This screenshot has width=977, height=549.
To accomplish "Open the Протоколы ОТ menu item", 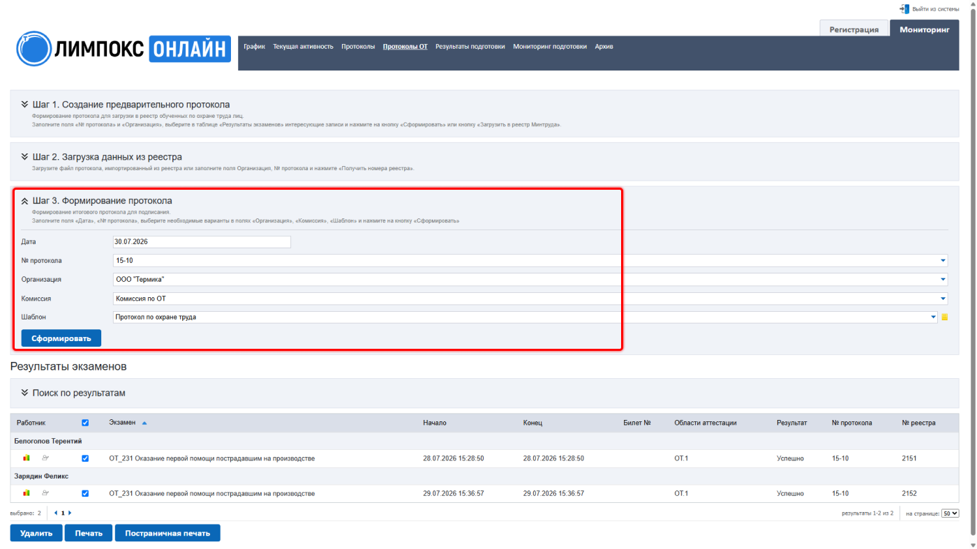I will (405, 47).
